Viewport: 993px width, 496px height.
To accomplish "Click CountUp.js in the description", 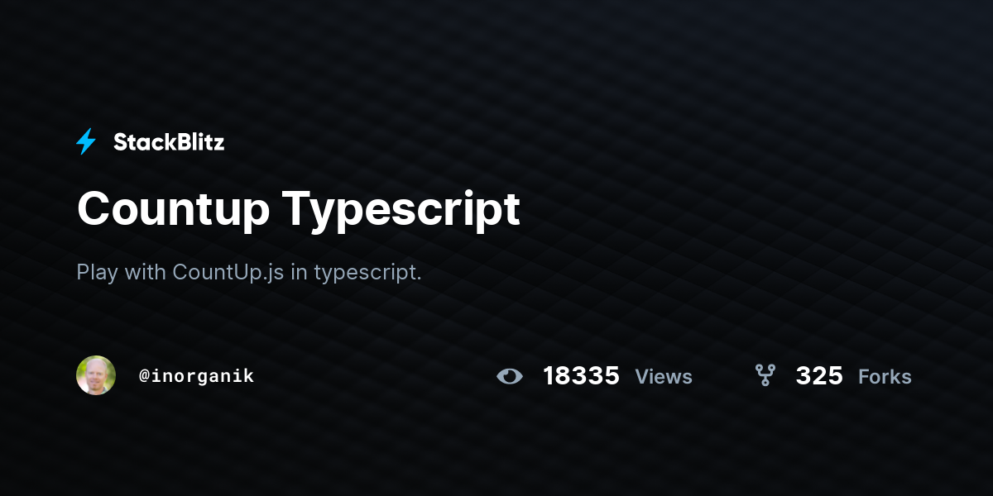I will tap(228, 272).
